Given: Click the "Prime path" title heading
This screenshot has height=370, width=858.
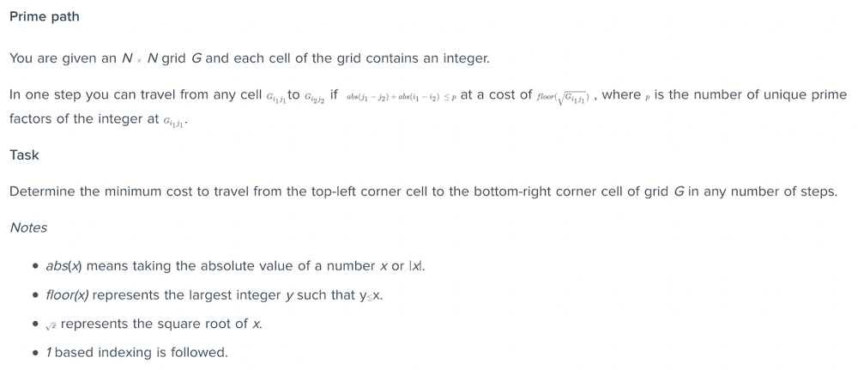Looking at the screenshot, I should [x=45, y=16].
